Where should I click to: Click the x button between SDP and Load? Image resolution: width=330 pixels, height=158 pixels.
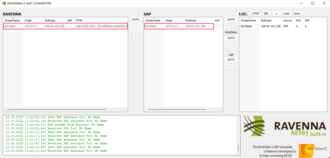(x=276, y=13)
